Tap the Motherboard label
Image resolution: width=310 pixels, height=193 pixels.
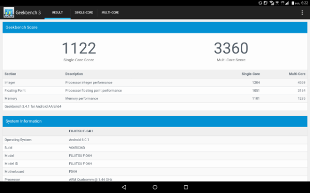[14, 171]
